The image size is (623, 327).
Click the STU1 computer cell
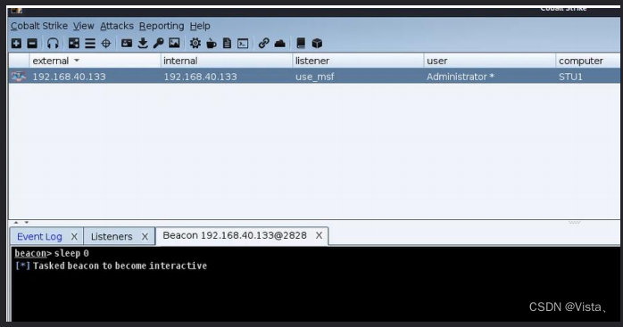click(570, 77)
